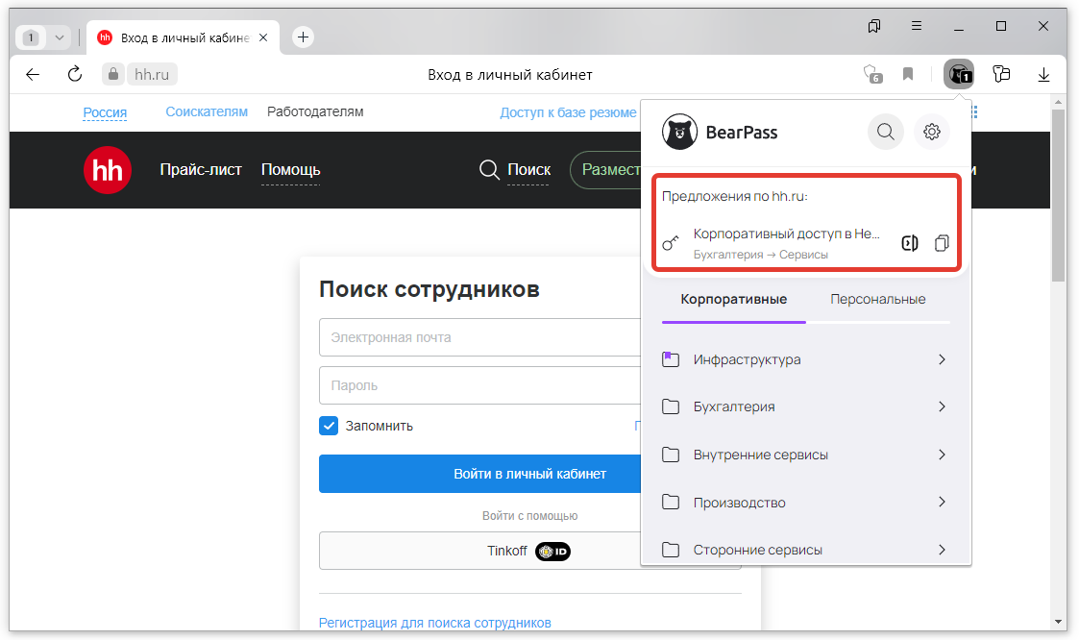
Task: Open BearPass settings gear
Action: 931,132
